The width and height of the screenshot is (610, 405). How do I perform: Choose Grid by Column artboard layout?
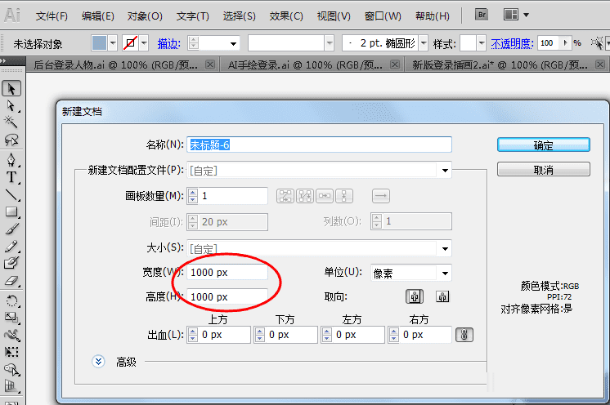tap(305, 196)
